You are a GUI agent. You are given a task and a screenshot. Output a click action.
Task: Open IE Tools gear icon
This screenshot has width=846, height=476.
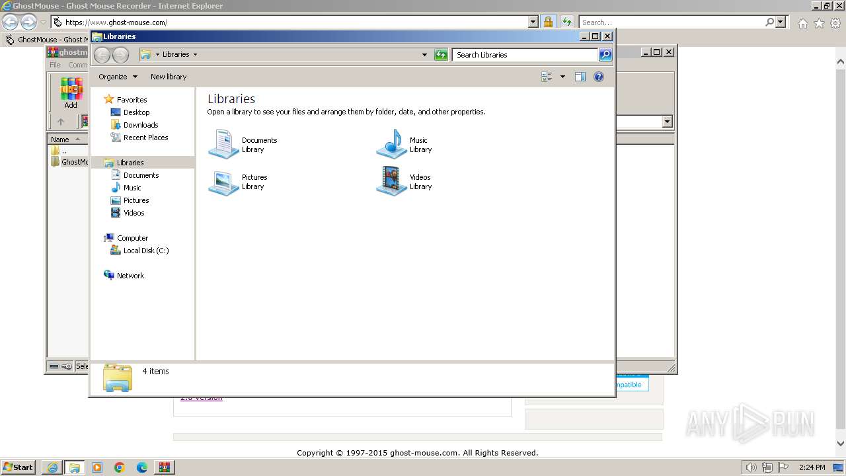835,23
